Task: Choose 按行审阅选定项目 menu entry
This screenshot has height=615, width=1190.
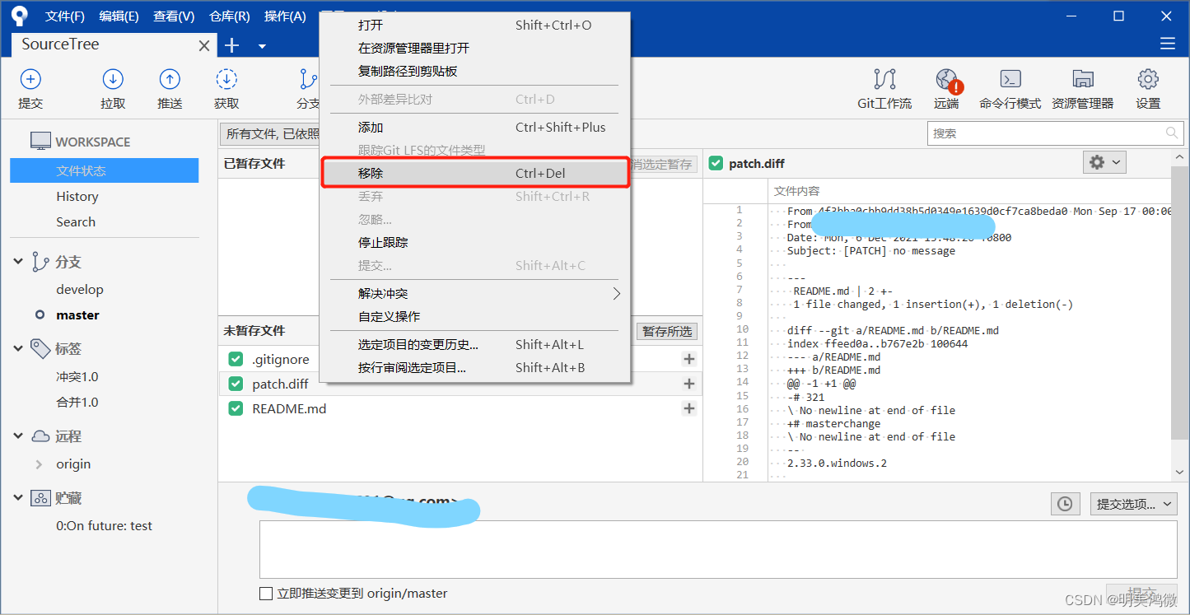Action: 475,367
